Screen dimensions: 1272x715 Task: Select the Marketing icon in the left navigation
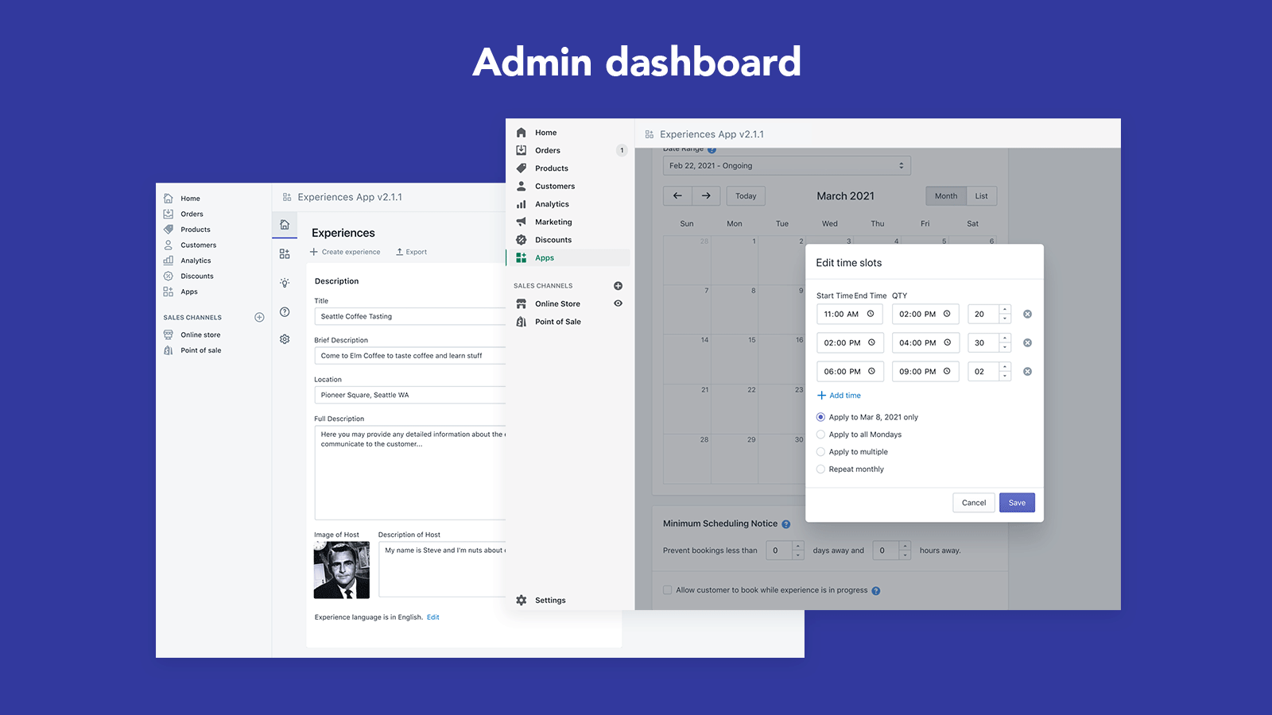coord(521,222)
